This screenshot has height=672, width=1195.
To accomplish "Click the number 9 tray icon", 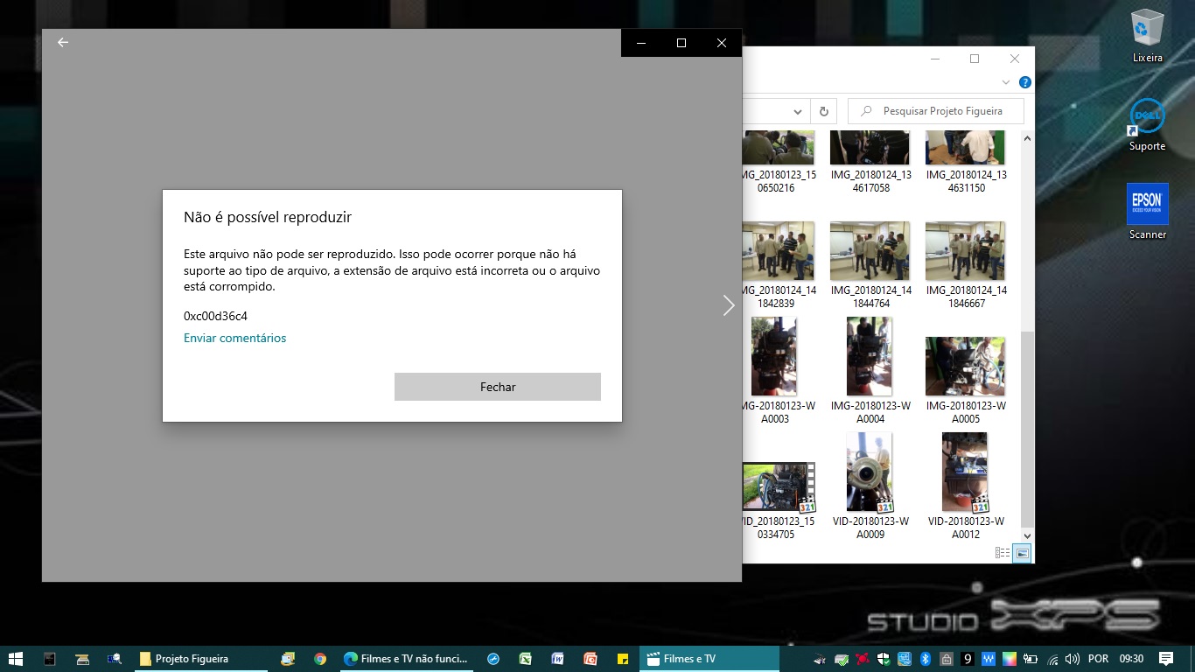I will (968, 659).
